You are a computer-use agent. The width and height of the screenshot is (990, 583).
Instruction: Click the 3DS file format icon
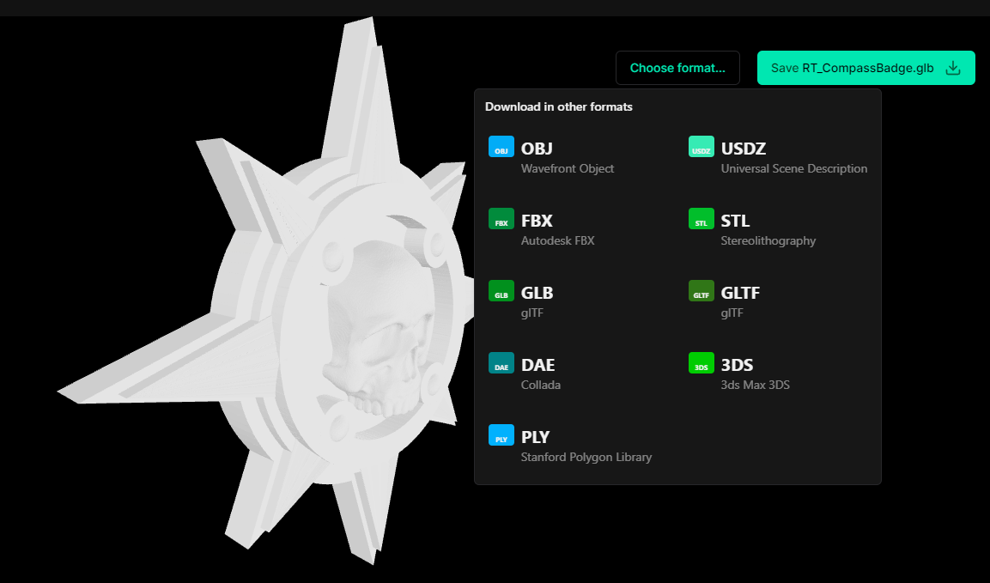click(701, 362)
